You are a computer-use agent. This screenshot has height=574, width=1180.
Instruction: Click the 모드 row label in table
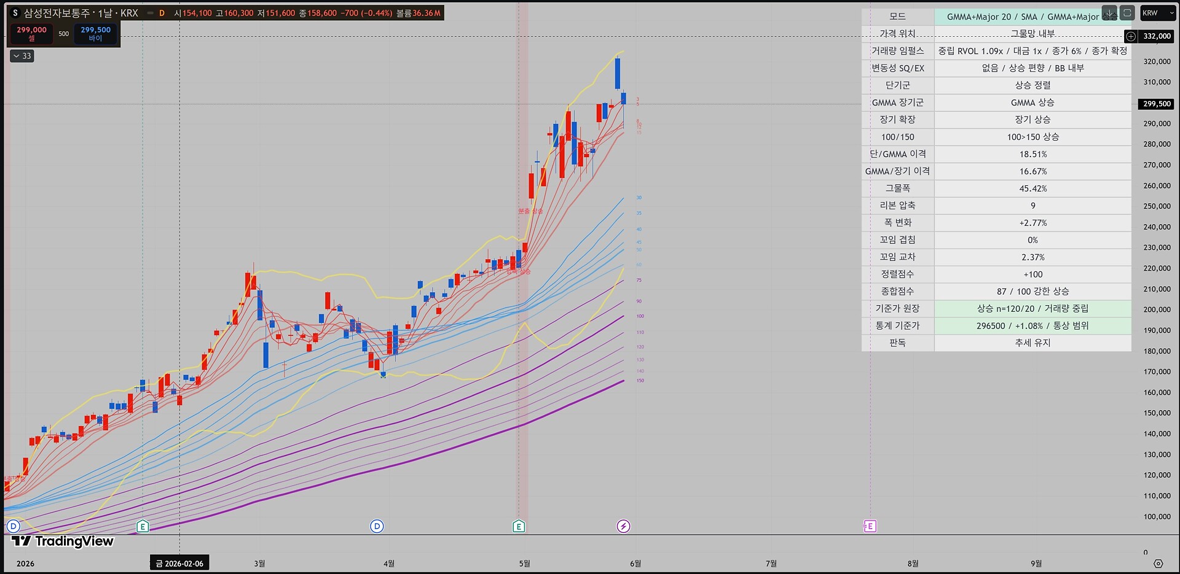click(x=898, y=17)
